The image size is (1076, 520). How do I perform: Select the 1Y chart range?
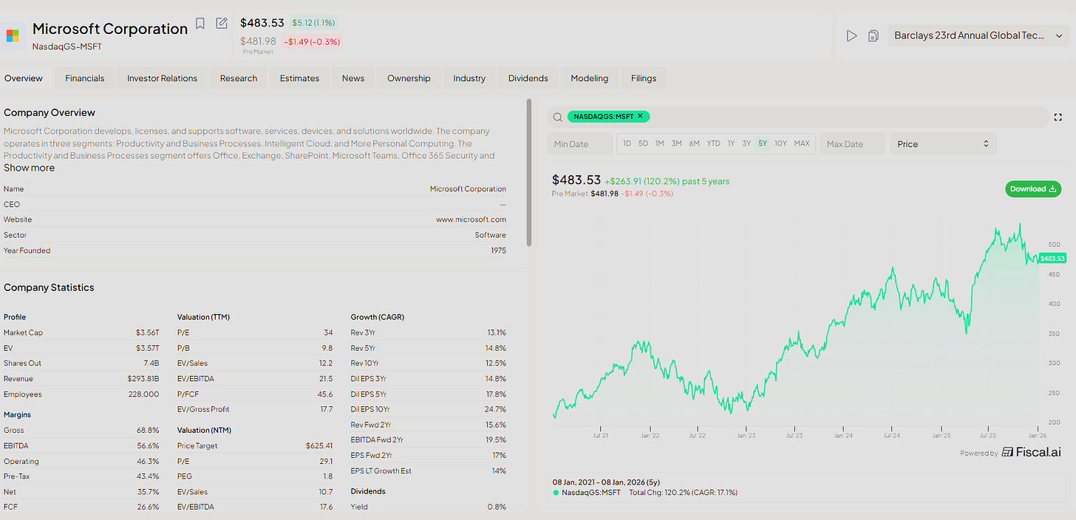731,143
